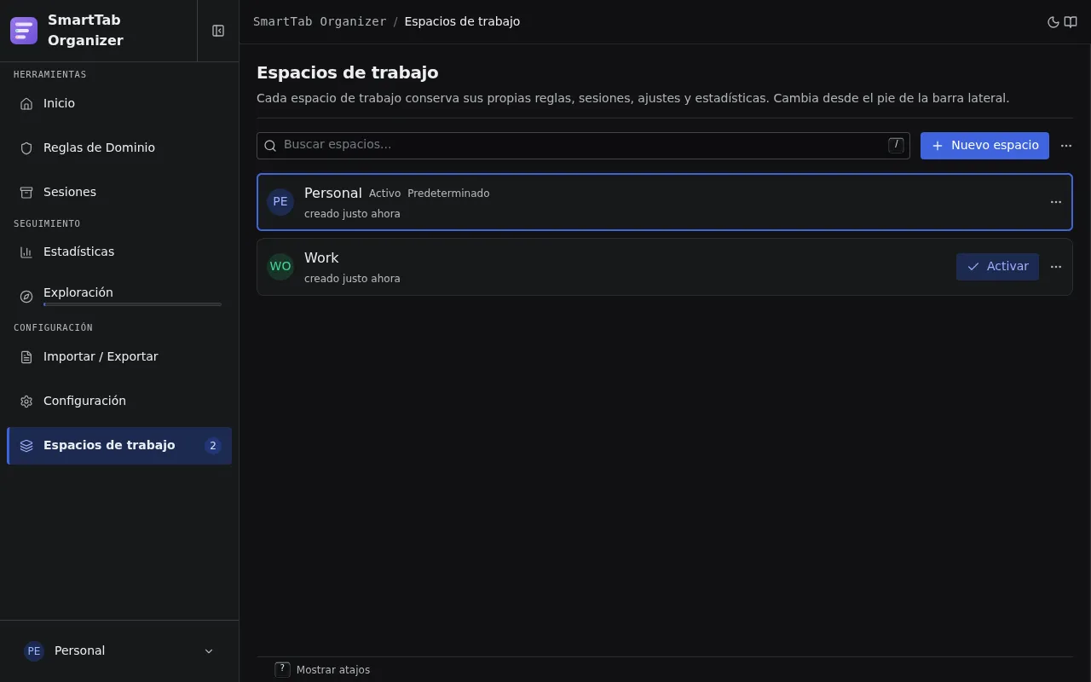Click Mostrar atajos at the bottom
This screenshot has height=682, width=1091.
pyautogui.click(x=333, y=670)
